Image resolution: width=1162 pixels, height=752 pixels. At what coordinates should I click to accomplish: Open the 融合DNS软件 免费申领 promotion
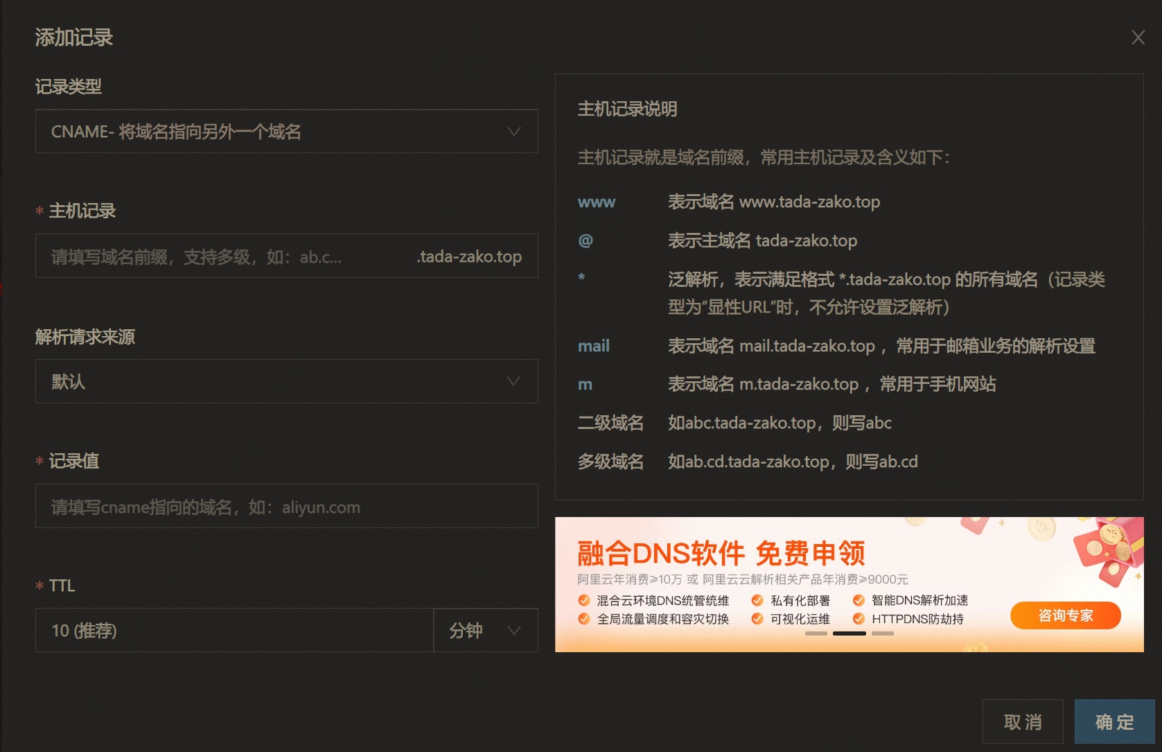click(720, 552)
